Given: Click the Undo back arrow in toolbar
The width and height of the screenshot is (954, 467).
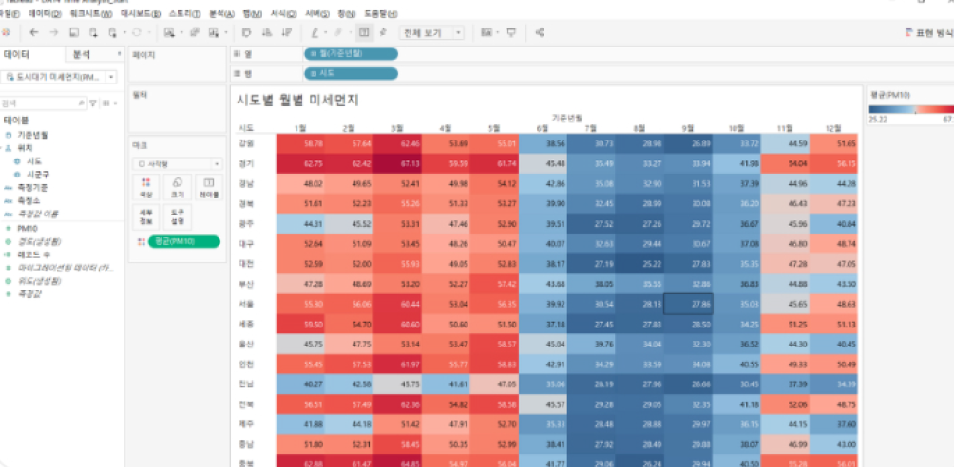Looking at the screenshot, I should click(x=34, y=33).
